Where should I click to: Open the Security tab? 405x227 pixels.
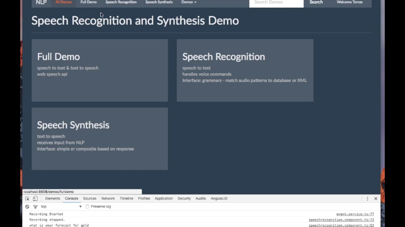[x=184, y=198]
